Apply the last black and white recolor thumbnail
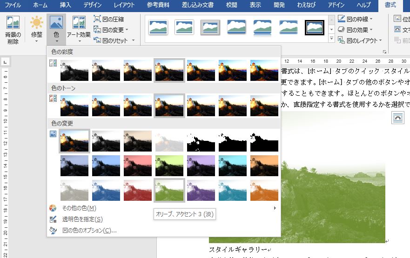The image size is (410, 258). [x=264, y=141]
